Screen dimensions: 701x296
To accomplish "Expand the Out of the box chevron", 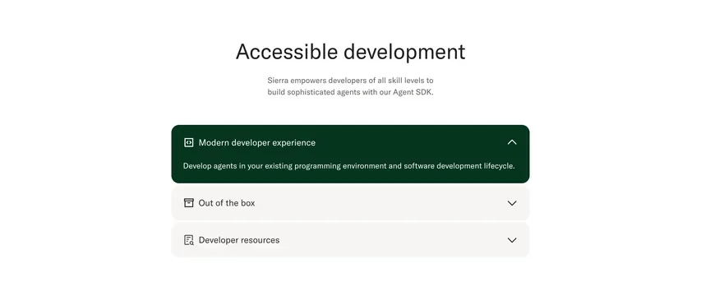I will [512, 203].
